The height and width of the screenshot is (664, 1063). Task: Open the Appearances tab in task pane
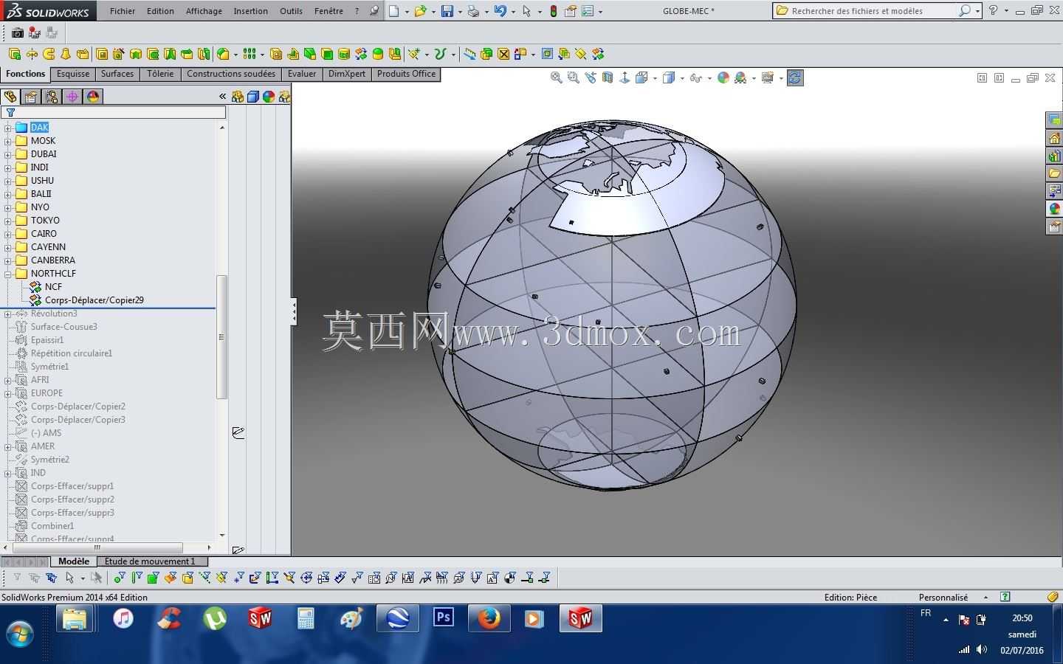click(x=1054, y=209)
